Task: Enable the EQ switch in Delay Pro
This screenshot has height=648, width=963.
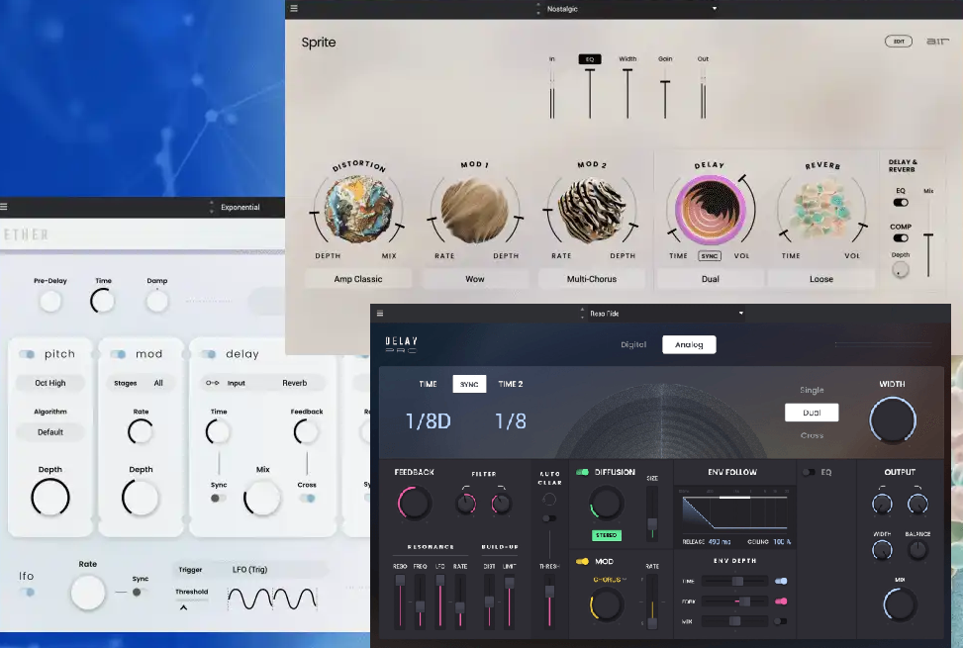Action: 810,473
